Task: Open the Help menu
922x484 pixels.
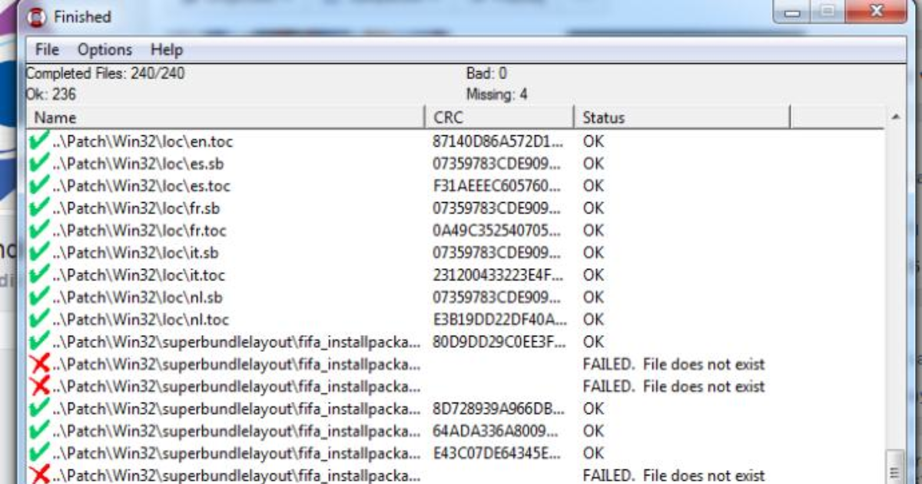Action: point(167,50)
